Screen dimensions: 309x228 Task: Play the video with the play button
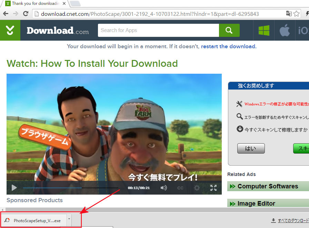click(14, 188)
